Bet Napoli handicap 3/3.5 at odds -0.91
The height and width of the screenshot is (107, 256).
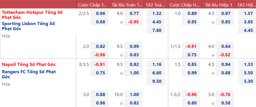[99, 64]
